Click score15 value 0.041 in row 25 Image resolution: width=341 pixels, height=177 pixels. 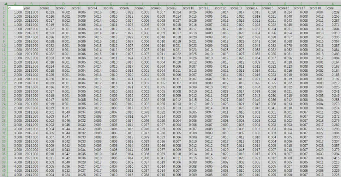(269, 108)
